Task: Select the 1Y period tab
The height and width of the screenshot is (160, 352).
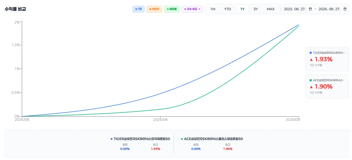Action: (x=242, y=9)
